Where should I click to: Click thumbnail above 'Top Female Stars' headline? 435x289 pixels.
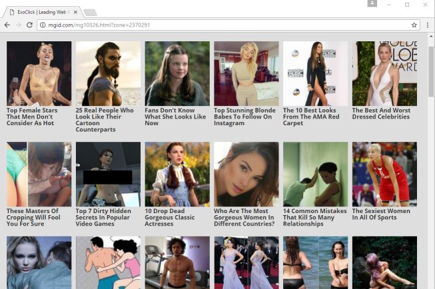coord(39,73)
